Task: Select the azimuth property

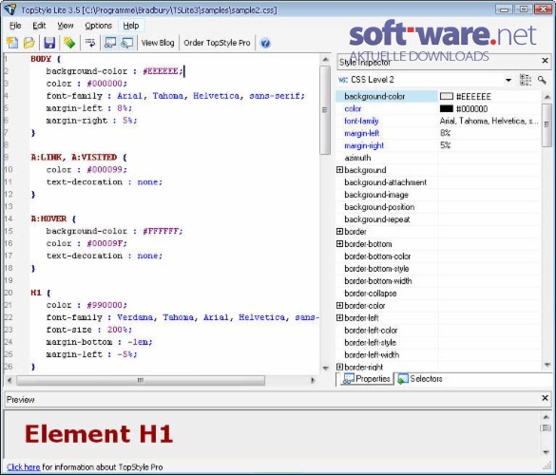Action: tap(357, 158)
